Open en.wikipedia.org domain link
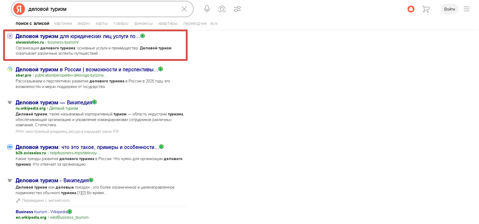479x224 pixels. click(31, 217)
